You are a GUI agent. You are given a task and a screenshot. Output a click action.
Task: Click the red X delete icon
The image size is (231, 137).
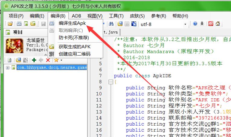48,60
